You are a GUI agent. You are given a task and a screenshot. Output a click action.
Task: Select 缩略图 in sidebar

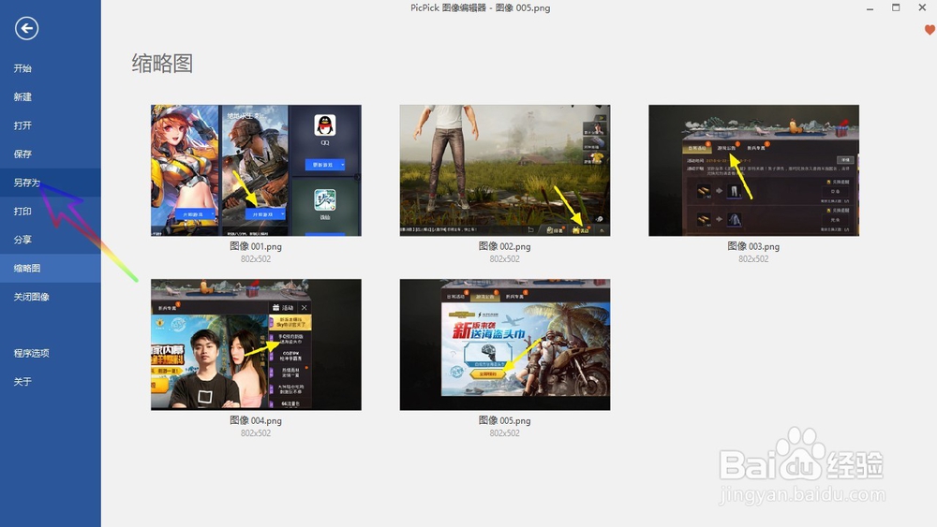(x=51, y=269)
